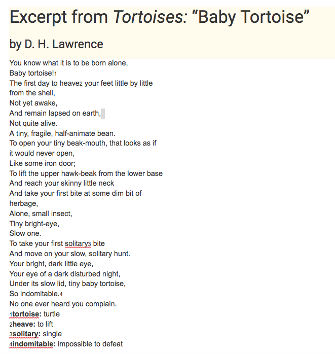Screen dimensions: 335x354
Task: Click the line "Tiny bright-eye,"
Action: point(34,224)
